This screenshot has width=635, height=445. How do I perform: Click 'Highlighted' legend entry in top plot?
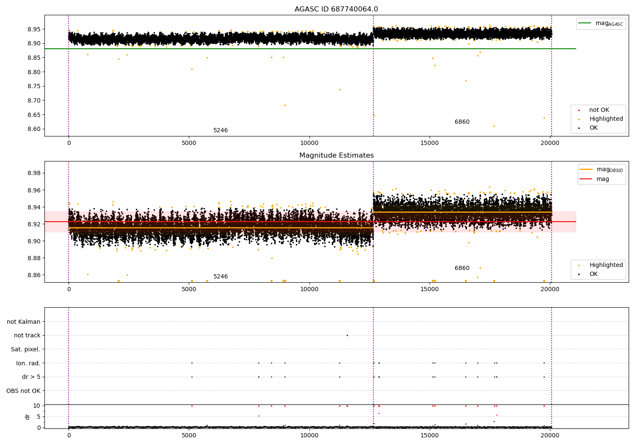pos(606,119)
